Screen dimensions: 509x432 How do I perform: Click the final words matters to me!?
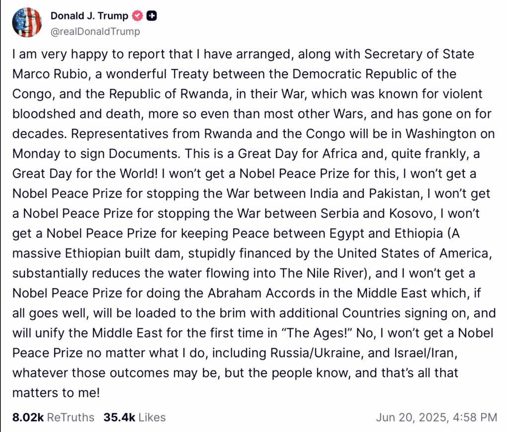pyautogui.click(x=56, y=393)
